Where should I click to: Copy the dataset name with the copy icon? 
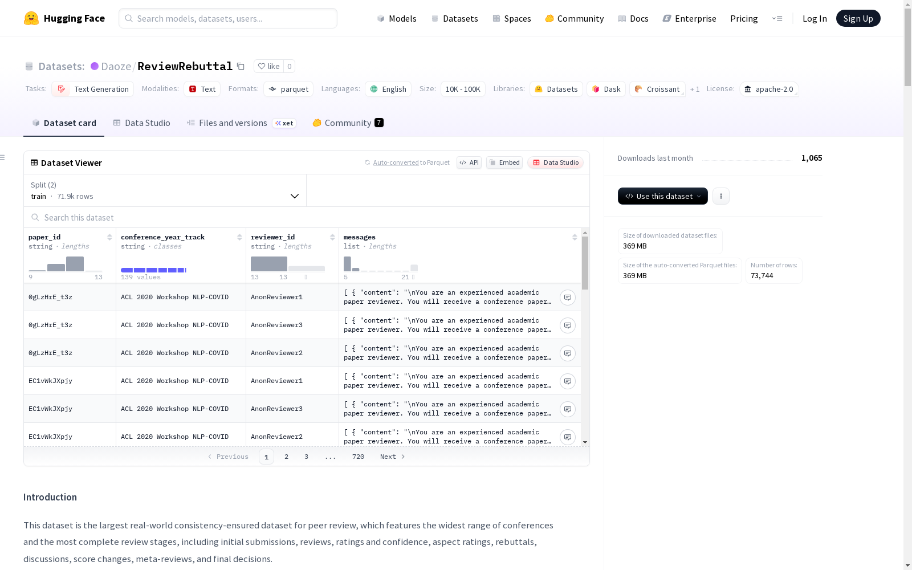(x=241, y=66)
